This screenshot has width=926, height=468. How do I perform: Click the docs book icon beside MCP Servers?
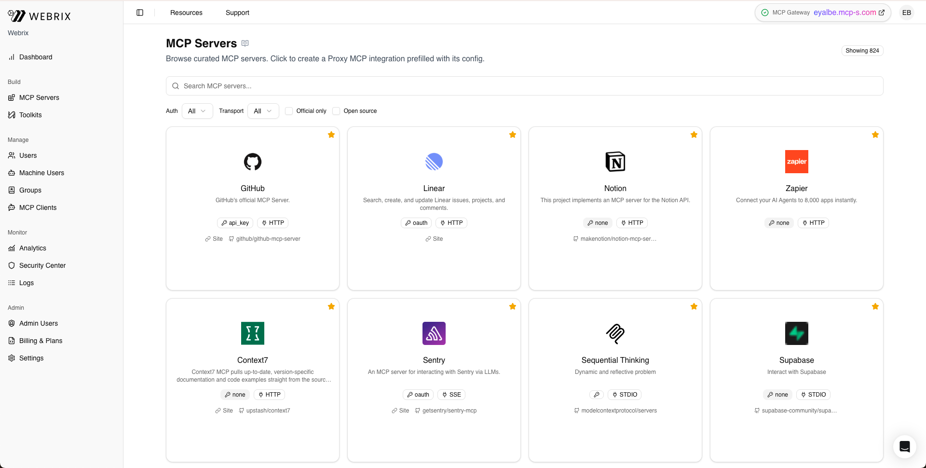[x=245, y=43]
